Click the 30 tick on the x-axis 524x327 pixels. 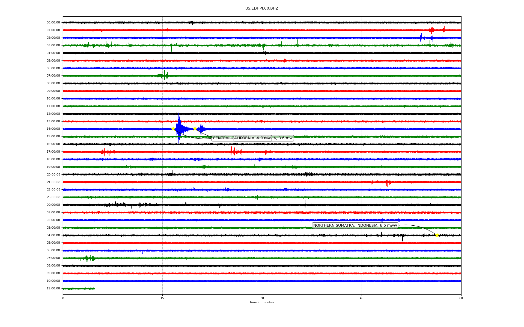262,298
